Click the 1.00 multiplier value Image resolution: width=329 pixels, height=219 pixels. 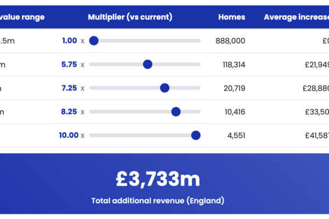(x=70, y=41)
